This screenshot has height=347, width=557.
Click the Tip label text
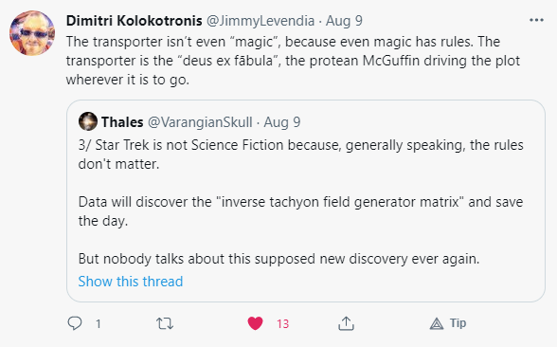click(x=458, y=323)
